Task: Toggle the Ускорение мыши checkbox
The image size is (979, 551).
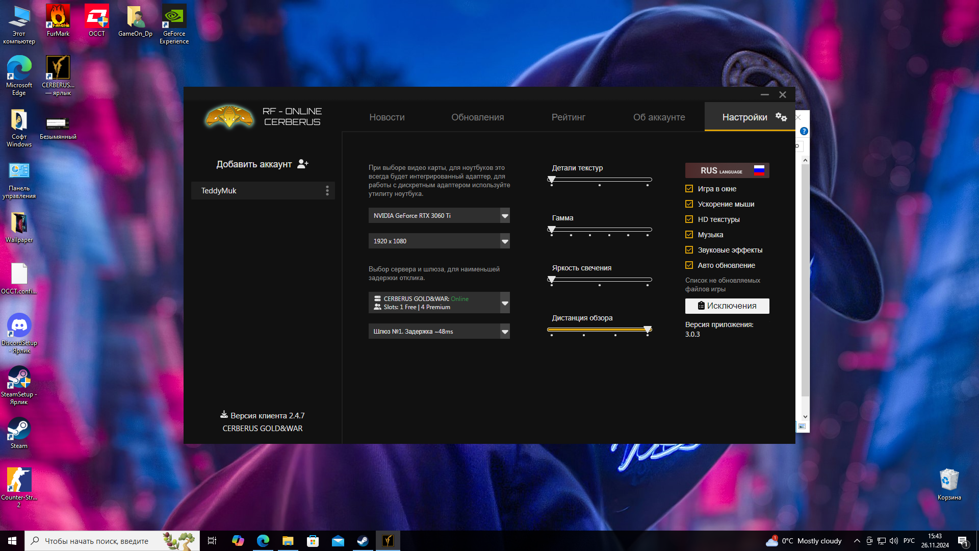Action: coord(689,204)
